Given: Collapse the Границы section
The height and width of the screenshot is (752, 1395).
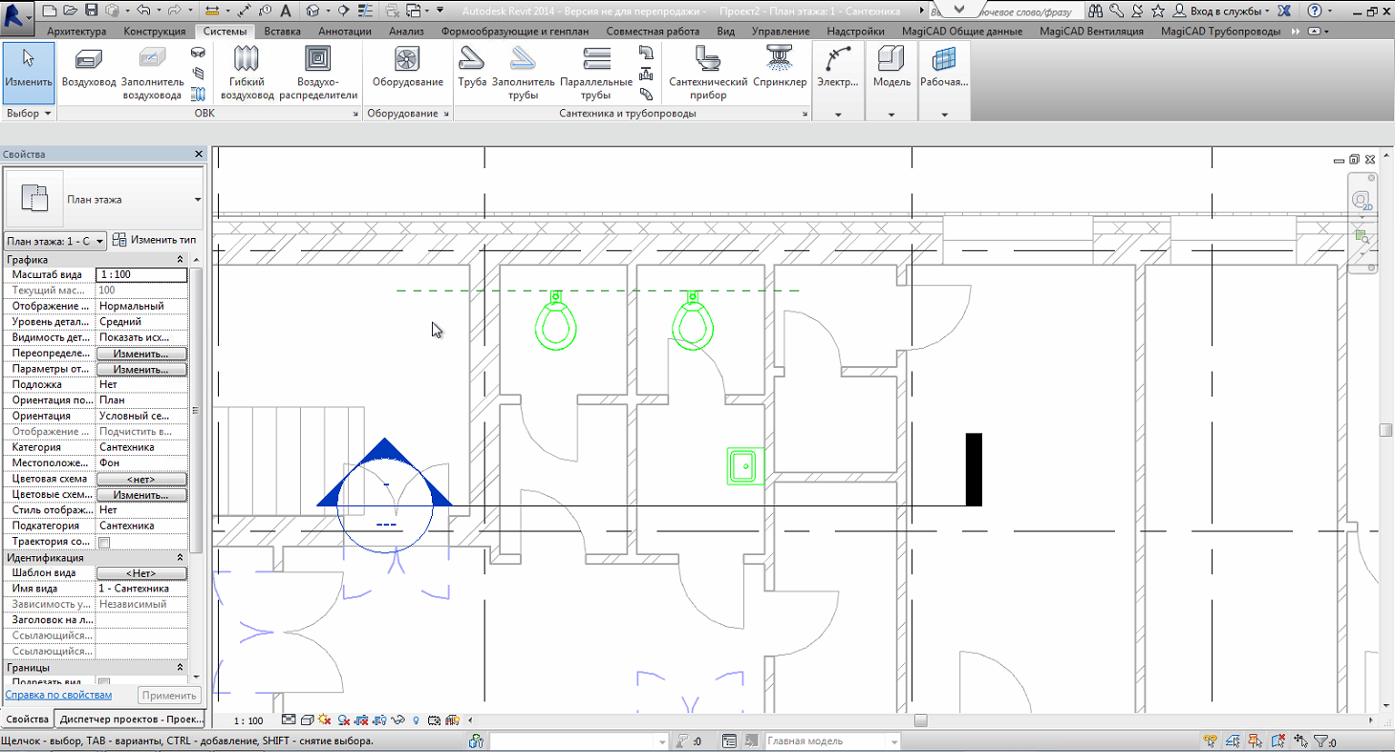Looking at the screenshot, I should (x=180, y=667).
